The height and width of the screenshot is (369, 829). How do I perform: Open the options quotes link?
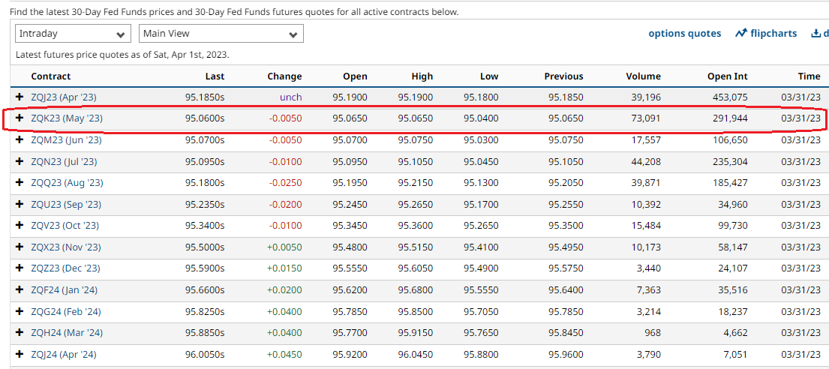[x=684, y=33]
